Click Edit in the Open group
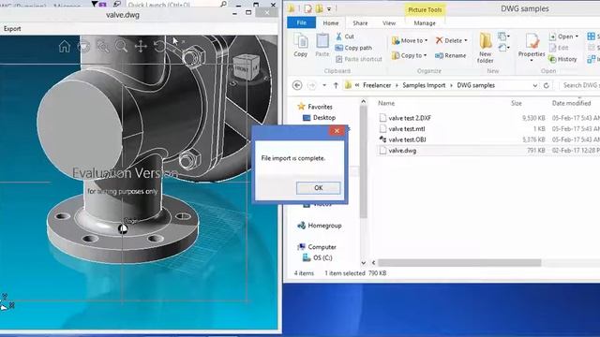The image size is (600, 337). [x=559, y=48]
